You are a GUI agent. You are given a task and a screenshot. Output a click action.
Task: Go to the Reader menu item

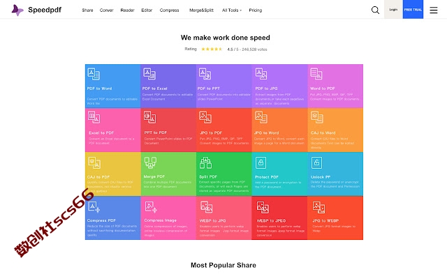tap(127, 10)
